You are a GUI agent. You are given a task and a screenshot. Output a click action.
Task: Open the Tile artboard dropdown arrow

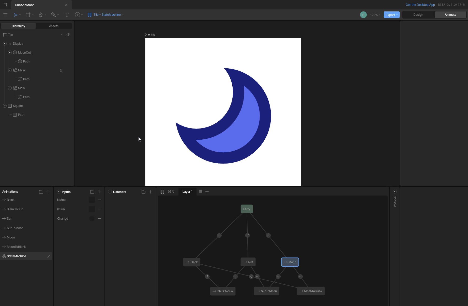[62, 35]
